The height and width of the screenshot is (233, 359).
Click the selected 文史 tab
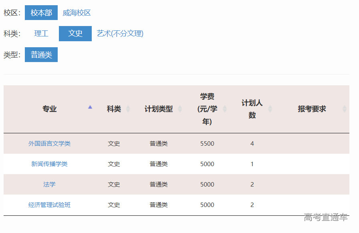coord(75,34)
